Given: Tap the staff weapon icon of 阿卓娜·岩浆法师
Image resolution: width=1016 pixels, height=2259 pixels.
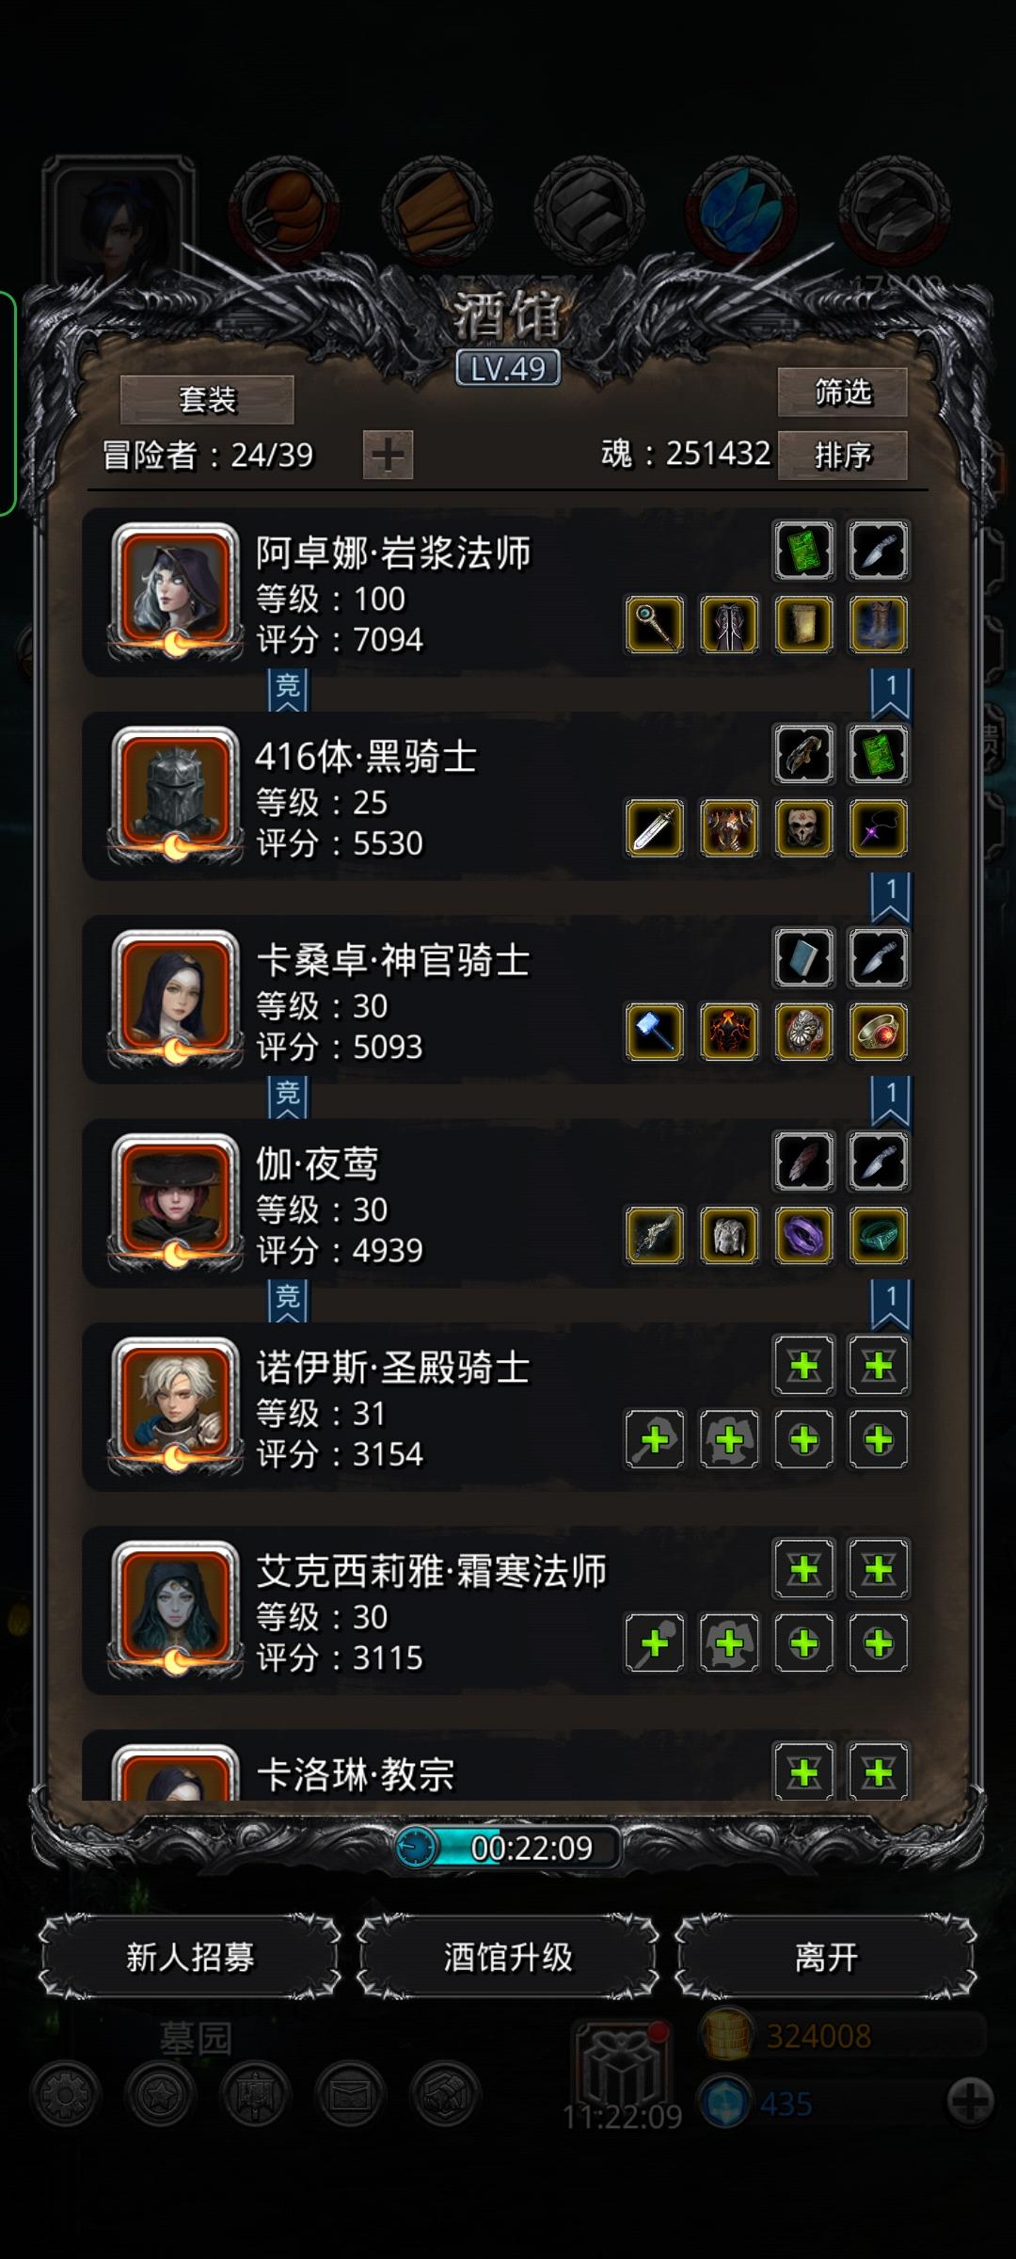Looking at the screenshot, I should [655, 625].
